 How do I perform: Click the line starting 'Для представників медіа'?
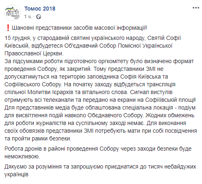100,108
